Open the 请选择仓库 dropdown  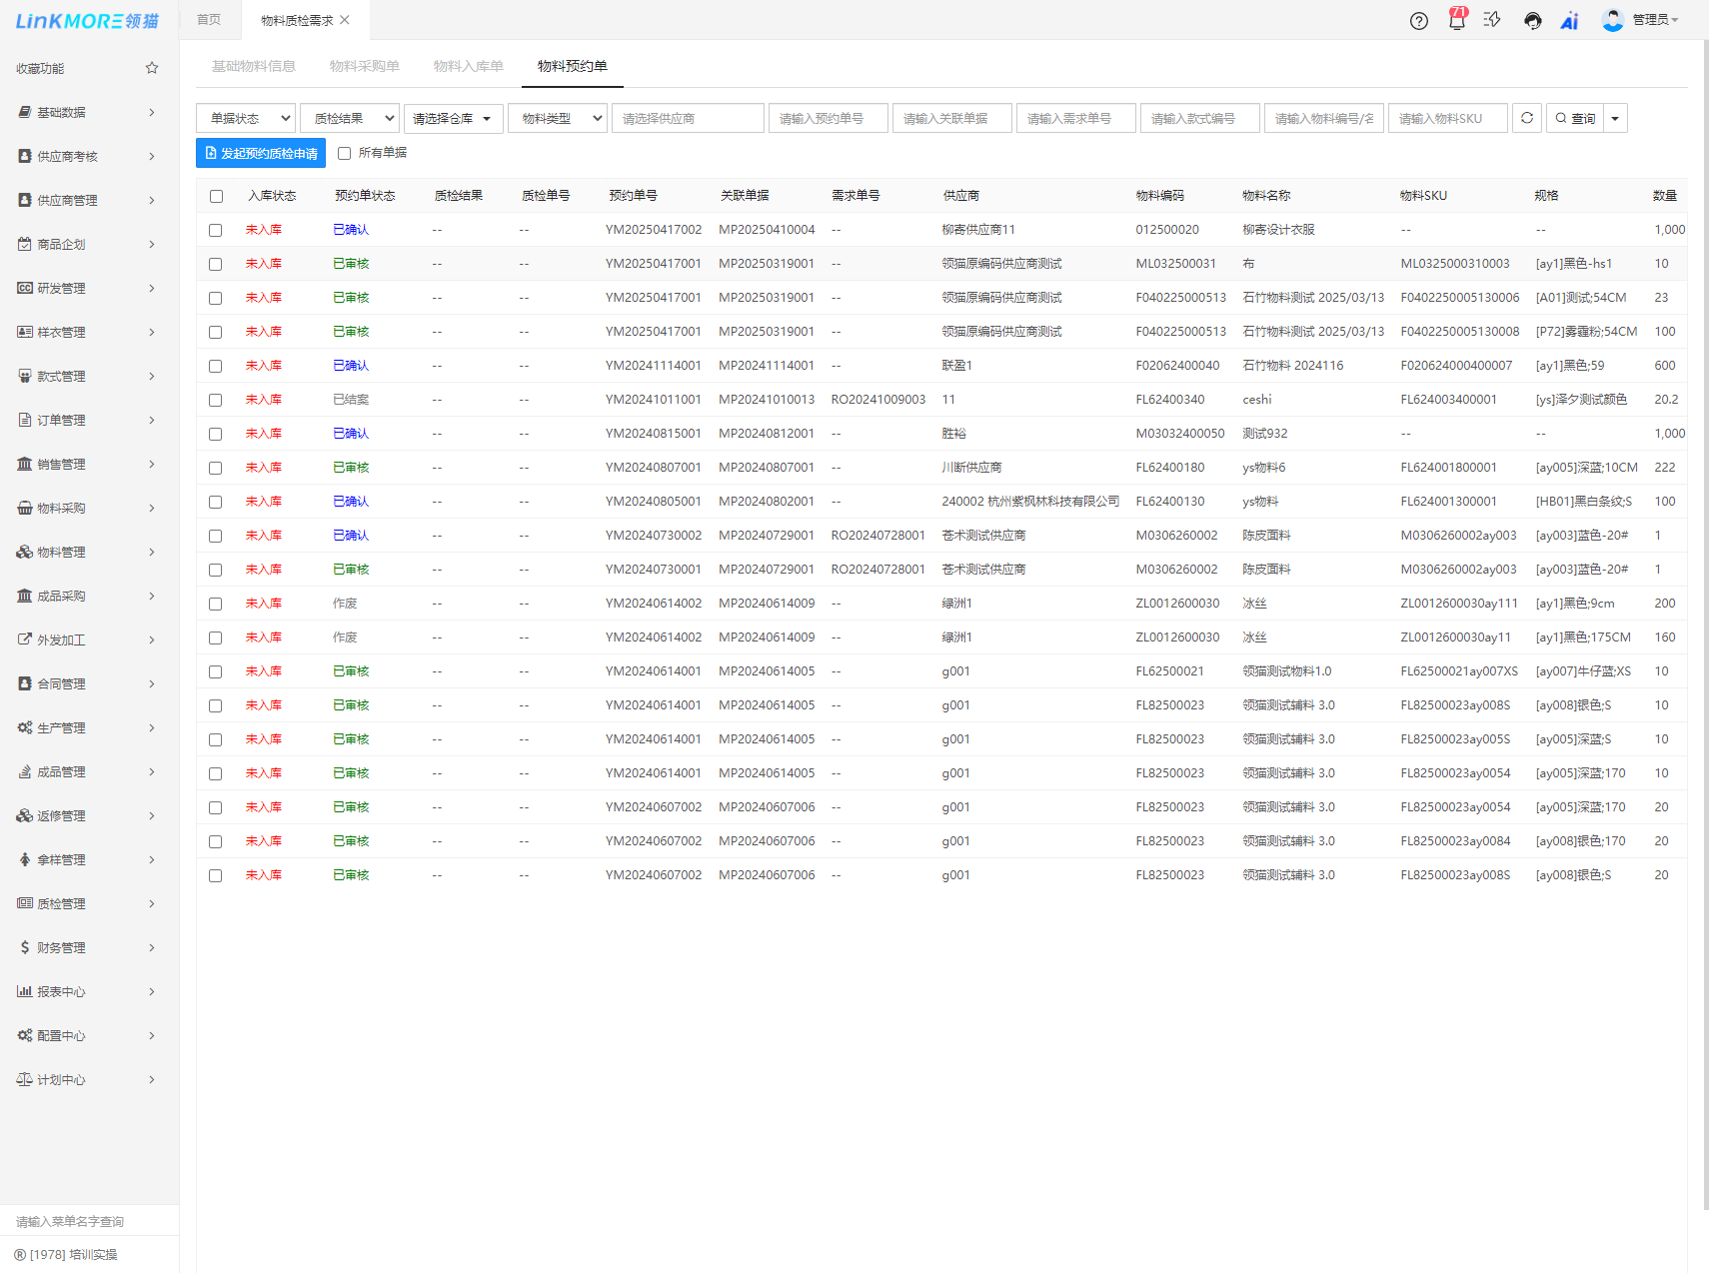tap(452, 118)
